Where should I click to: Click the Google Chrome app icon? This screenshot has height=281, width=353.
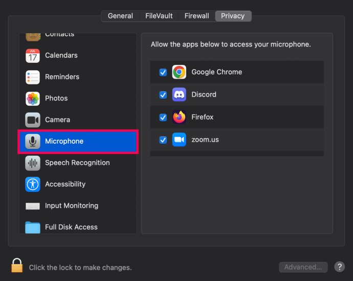179,72
